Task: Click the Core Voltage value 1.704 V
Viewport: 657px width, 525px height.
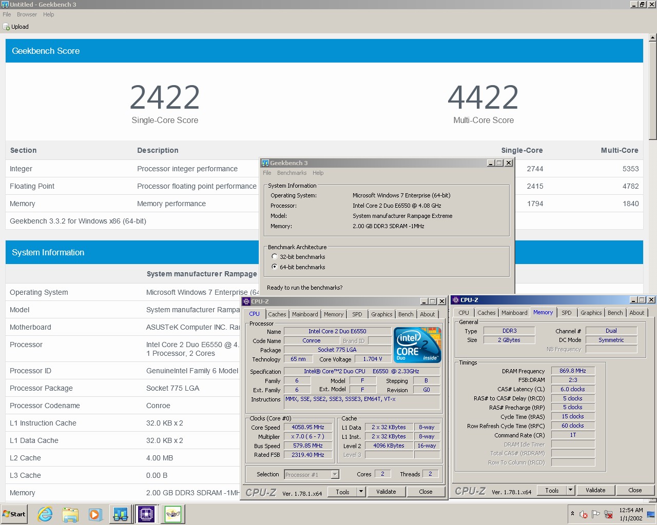Action: click(373, 359)
